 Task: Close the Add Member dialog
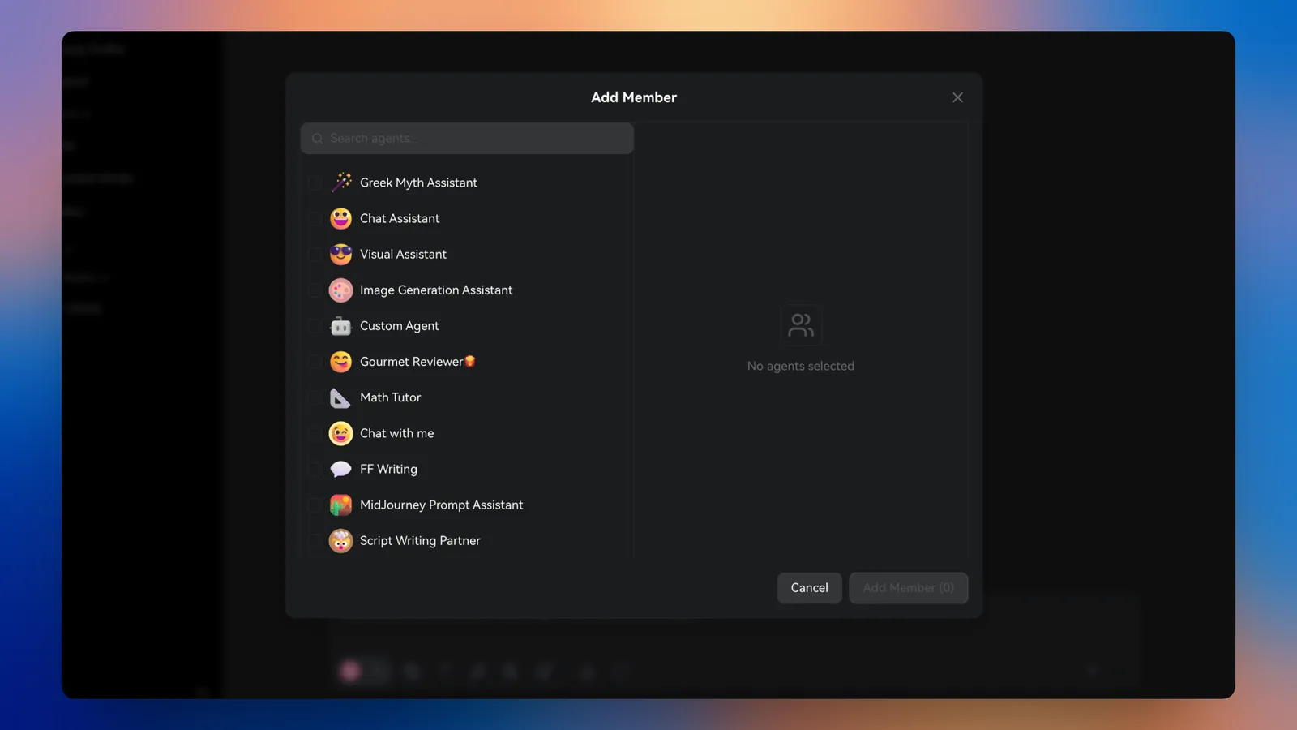pos(957,97)
